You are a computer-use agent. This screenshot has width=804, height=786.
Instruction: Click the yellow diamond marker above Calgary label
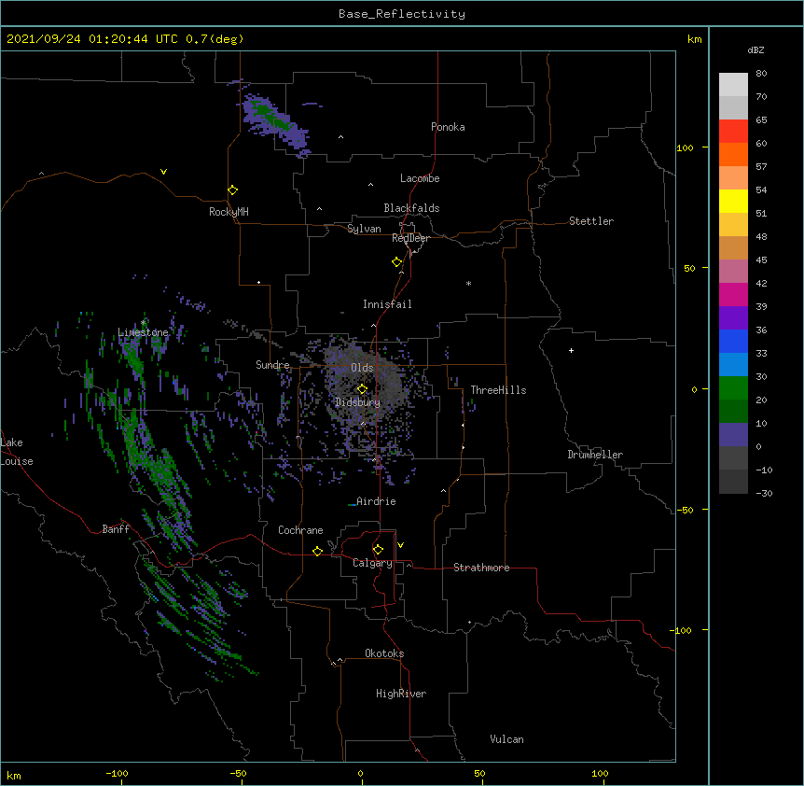378,550
